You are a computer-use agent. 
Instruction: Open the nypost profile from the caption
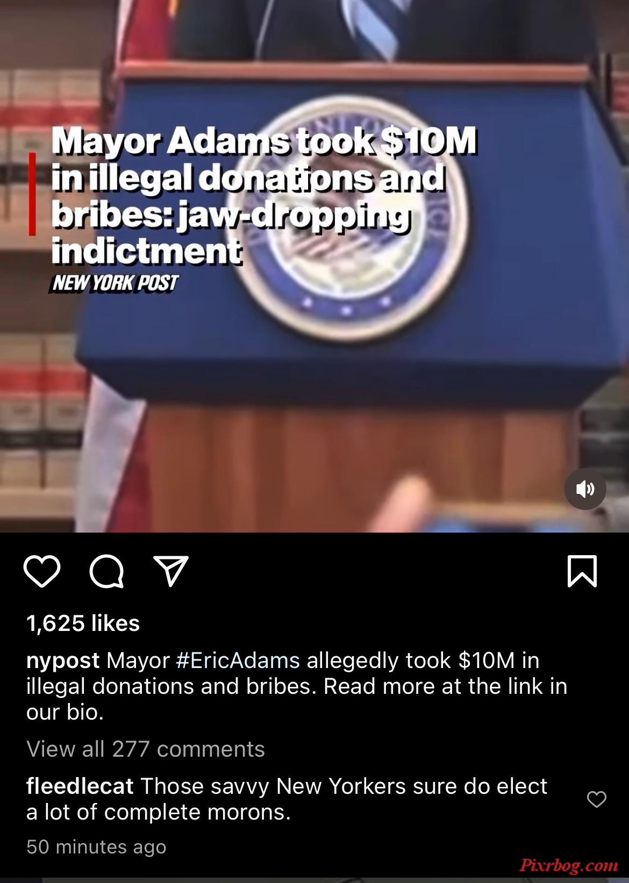[63, 661]
